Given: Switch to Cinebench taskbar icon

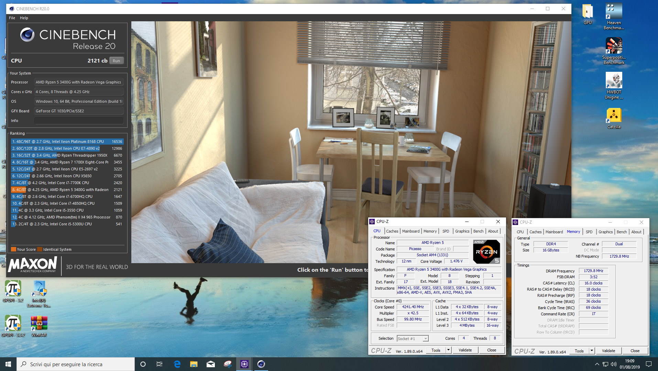Looking at the screenshot, I should click(261, 364).
